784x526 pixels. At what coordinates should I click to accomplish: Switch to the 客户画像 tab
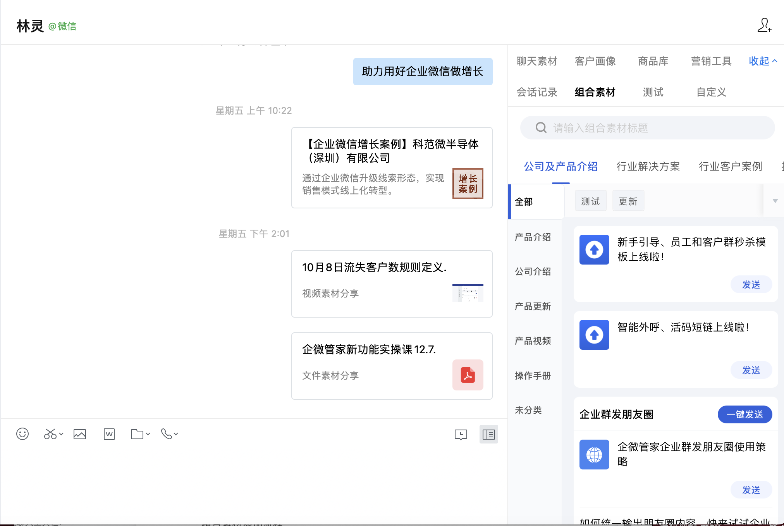click(x=595, y=61)
